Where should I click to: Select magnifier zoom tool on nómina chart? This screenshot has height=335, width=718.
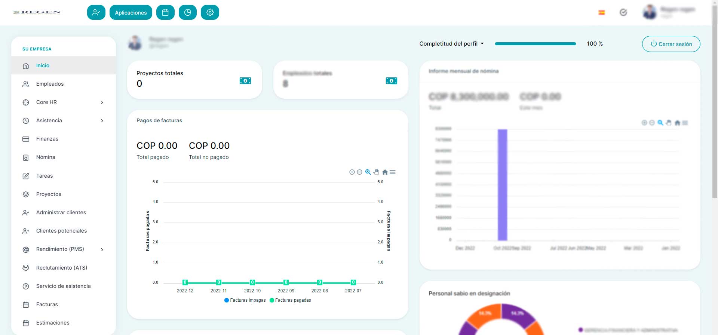660,123
